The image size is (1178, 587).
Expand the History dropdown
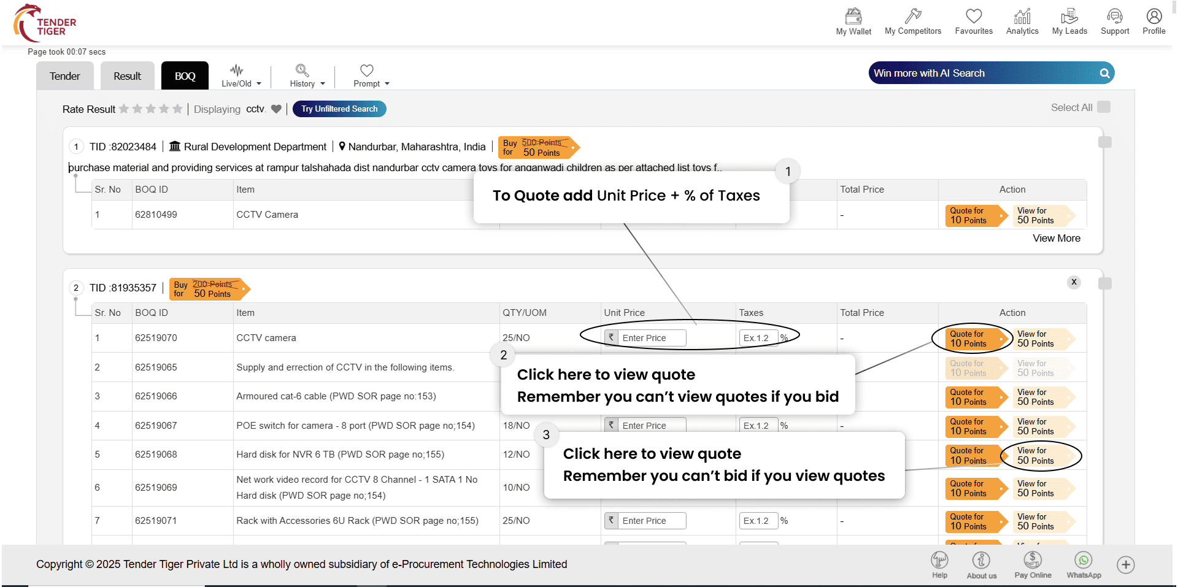tap(307, 76)
